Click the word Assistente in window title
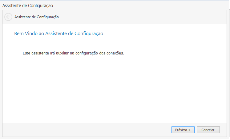The width and height of the screenshot is (230, 140). (x=12, y=6)
